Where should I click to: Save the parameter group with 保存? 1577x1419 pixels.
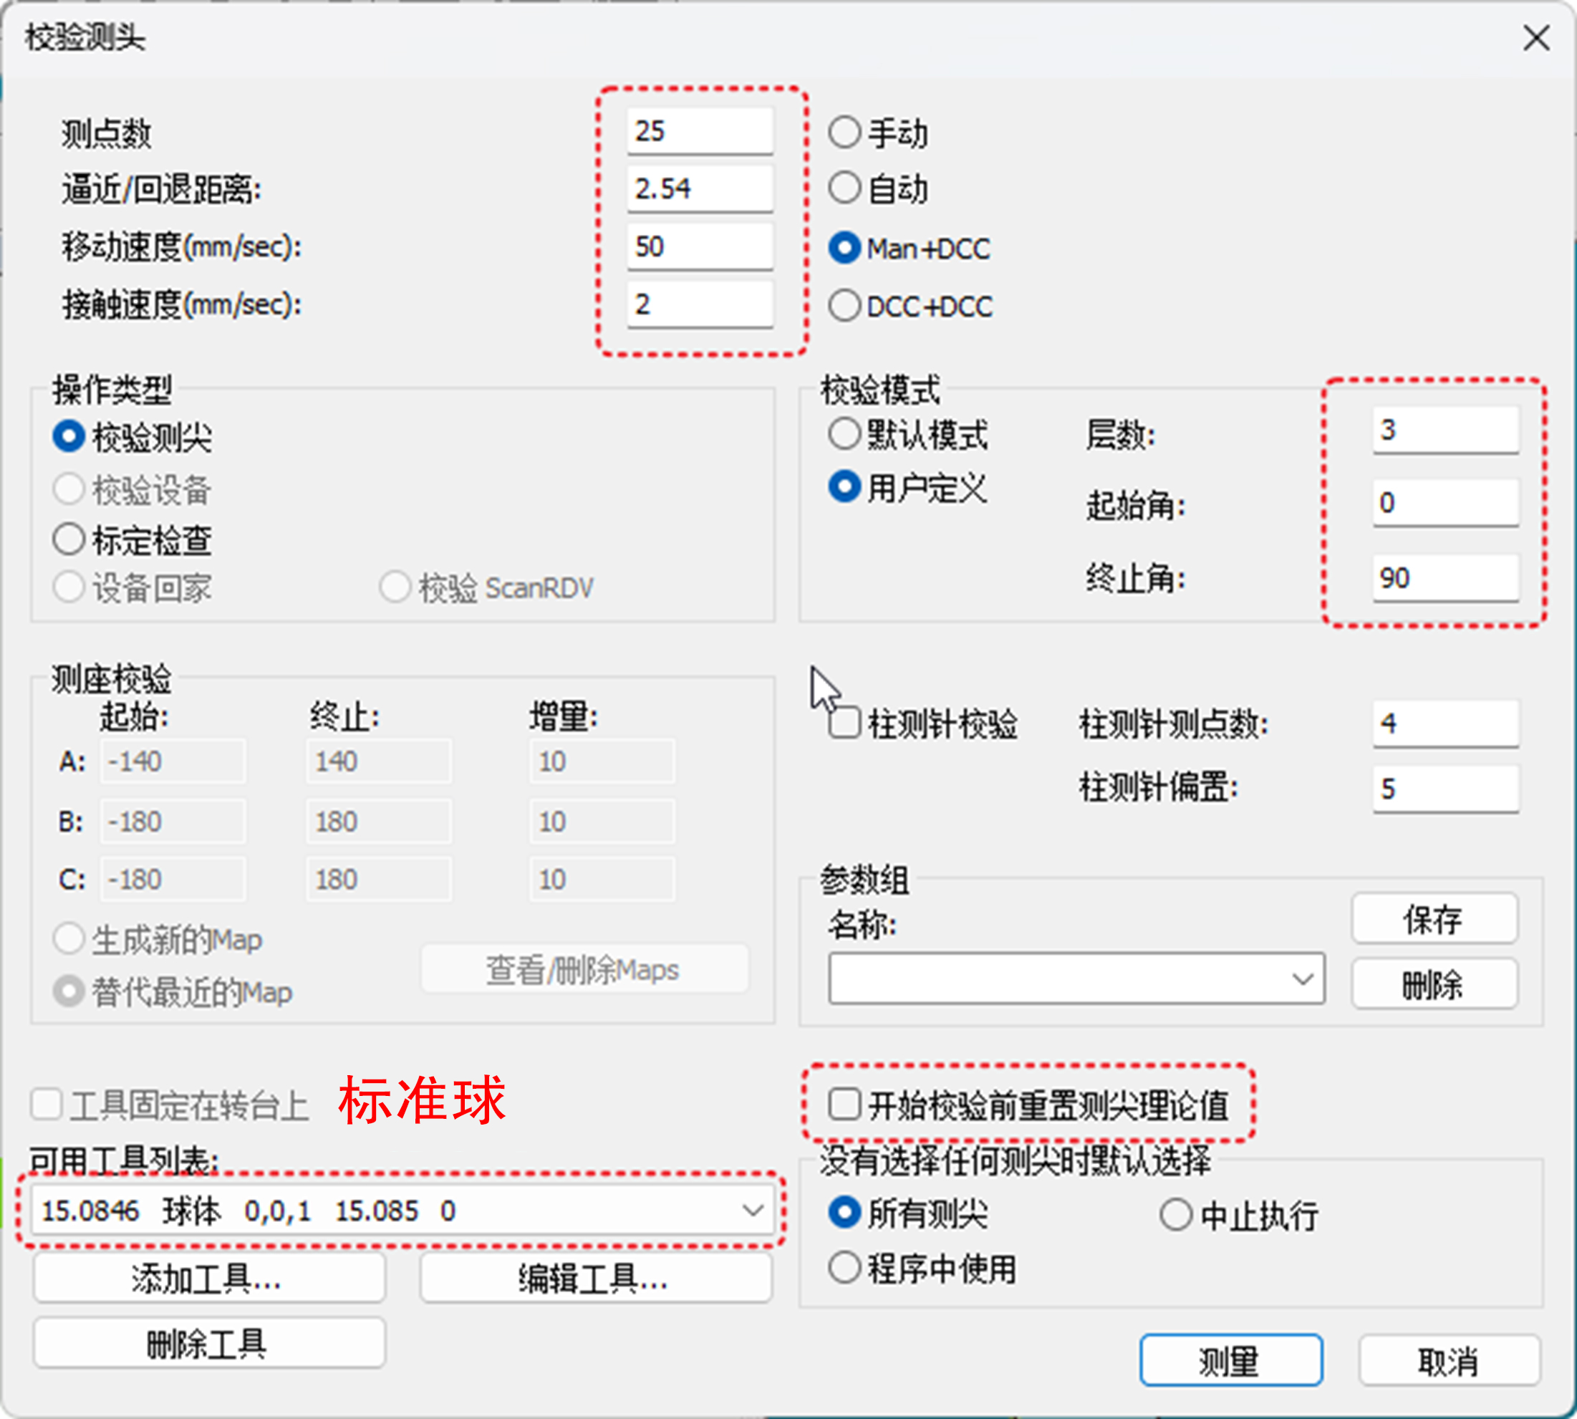pos(1434,918)
